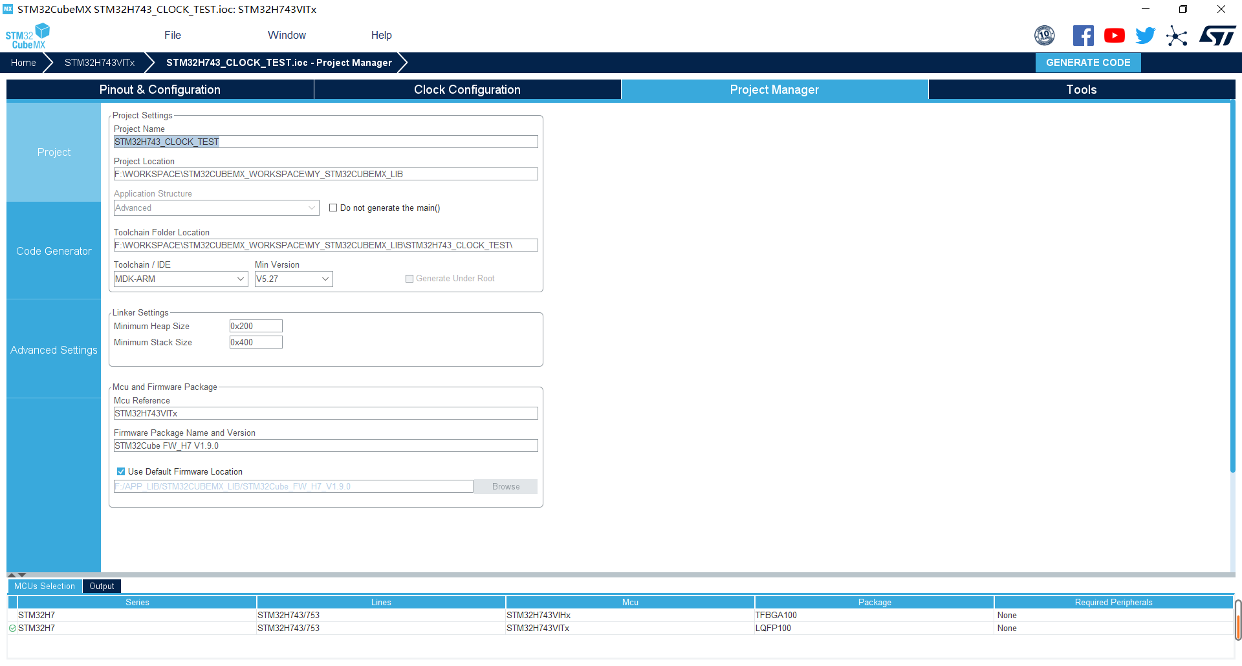Open the Facebook icon link
1242x666 pixels.
[1083, 36]
